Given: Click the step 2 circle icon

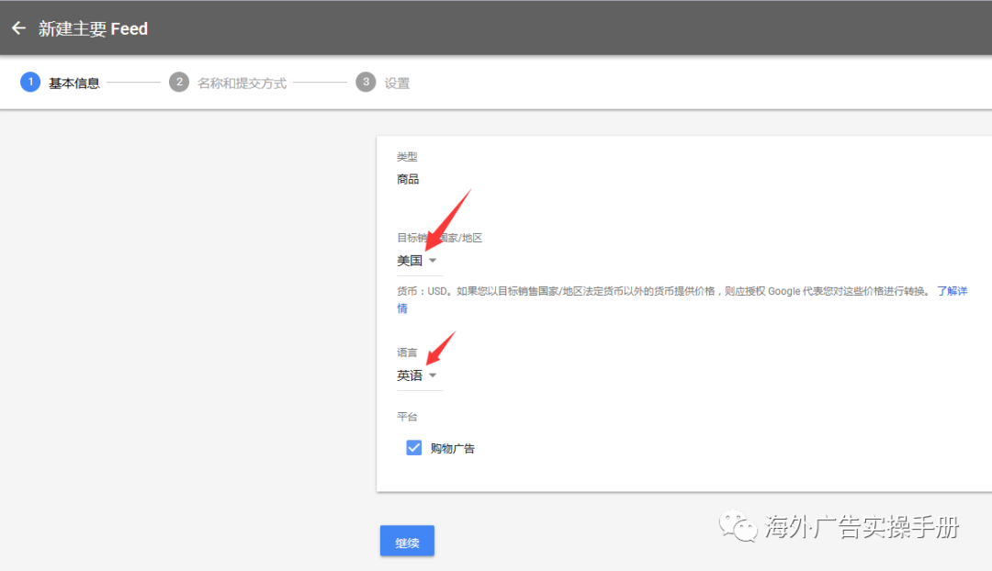Looking at the screenshot, I should coord(178,83).
